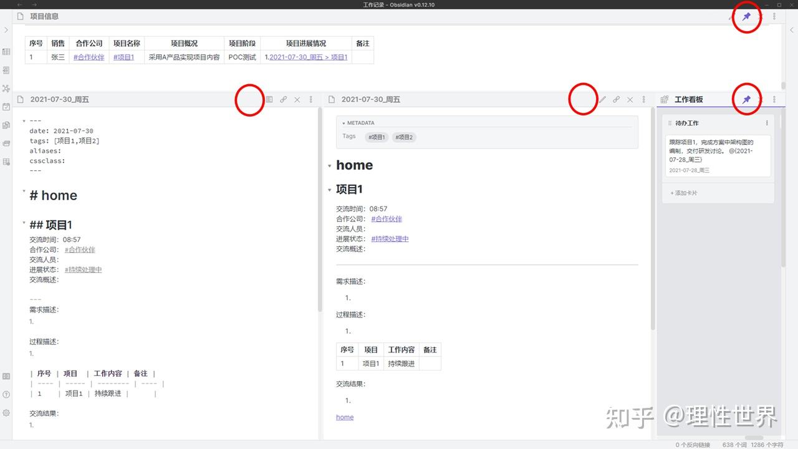Unpin the 项目信息 pane at top right
This screenshot has width=798, height=449.
[746, 17]
